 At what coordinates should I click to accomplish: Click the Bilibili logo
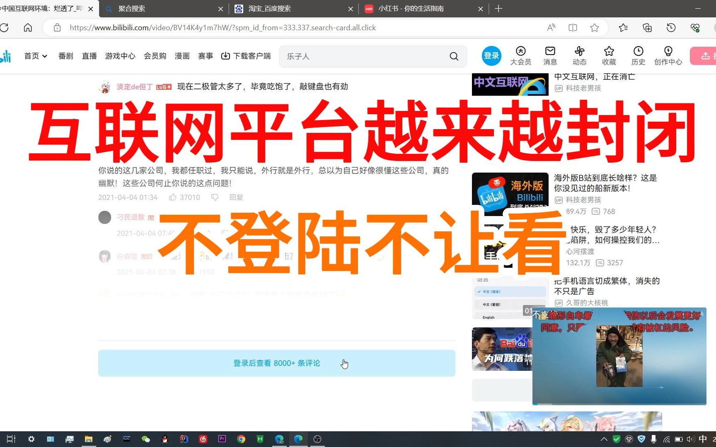(x=5, y=56)
